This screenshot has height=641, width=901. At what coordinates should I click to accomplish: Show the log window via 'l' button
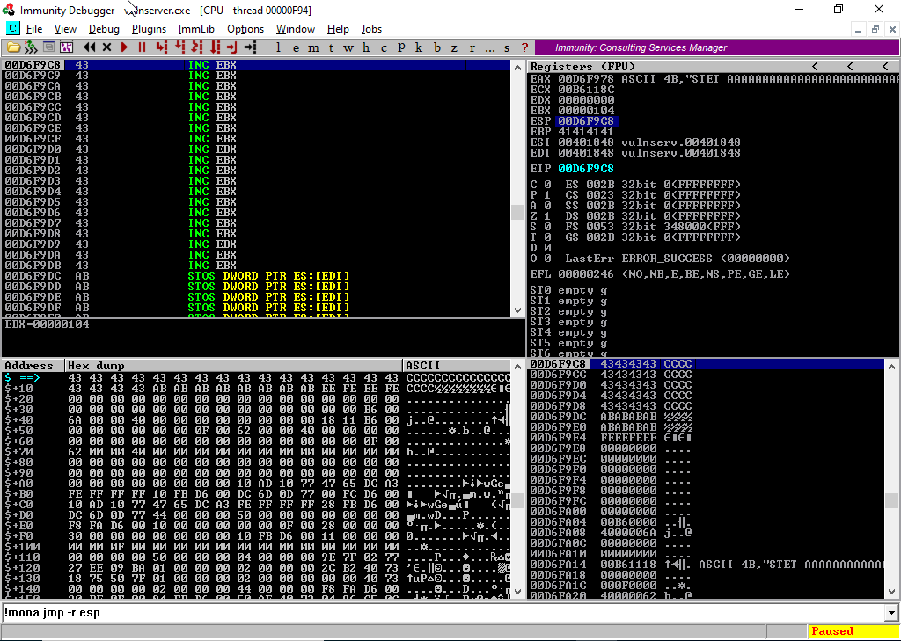[x=278, y=47]
